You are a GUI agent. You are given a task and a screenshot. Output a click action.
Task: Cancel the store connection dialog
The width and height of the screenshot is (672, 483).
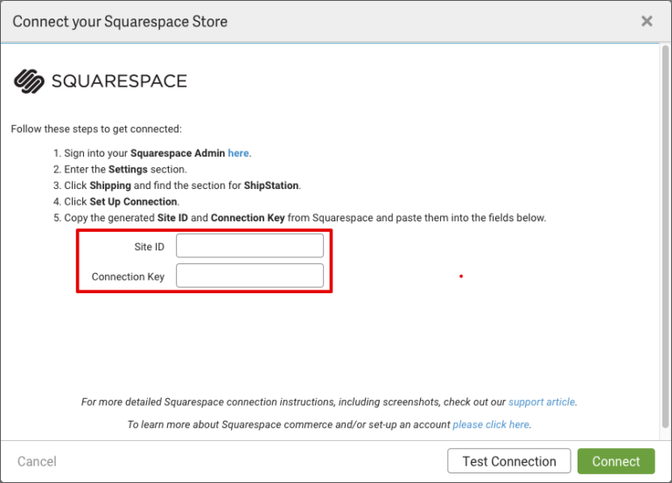pyautogui.click(x=37, y=461)
